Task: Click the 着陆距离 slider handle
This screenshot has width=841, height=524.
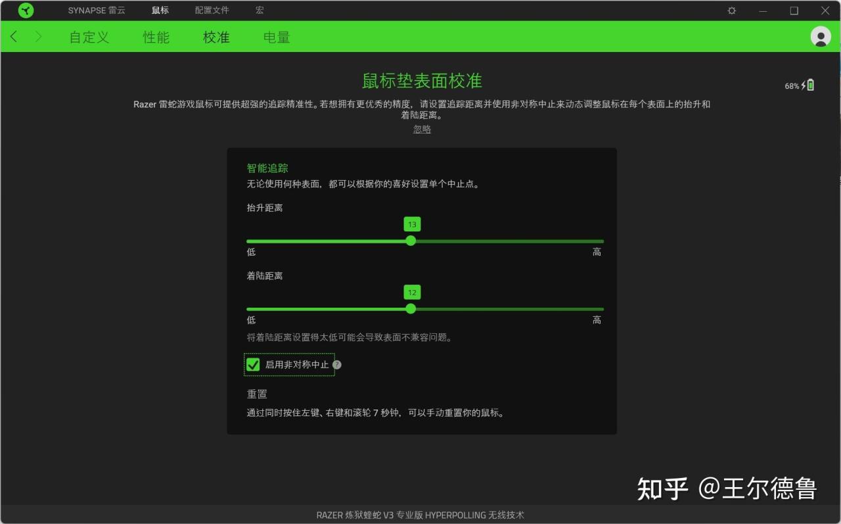Action: coord(411,308)
